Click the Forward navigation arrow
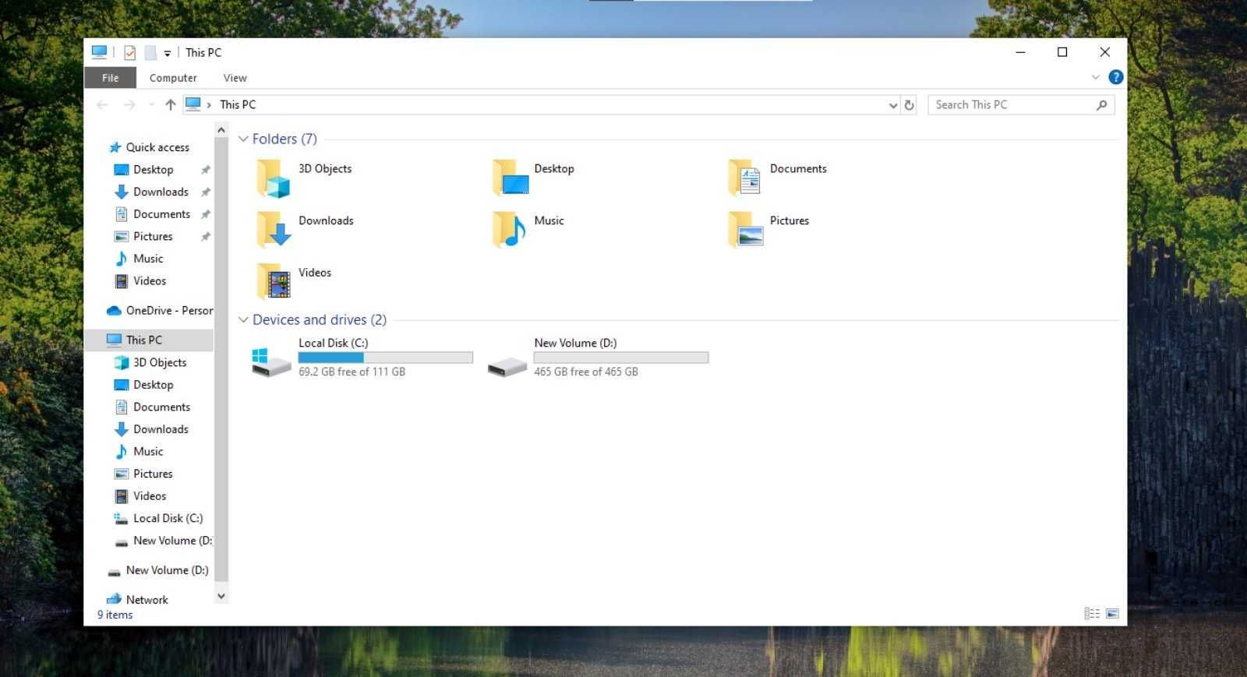 point(129,104)
